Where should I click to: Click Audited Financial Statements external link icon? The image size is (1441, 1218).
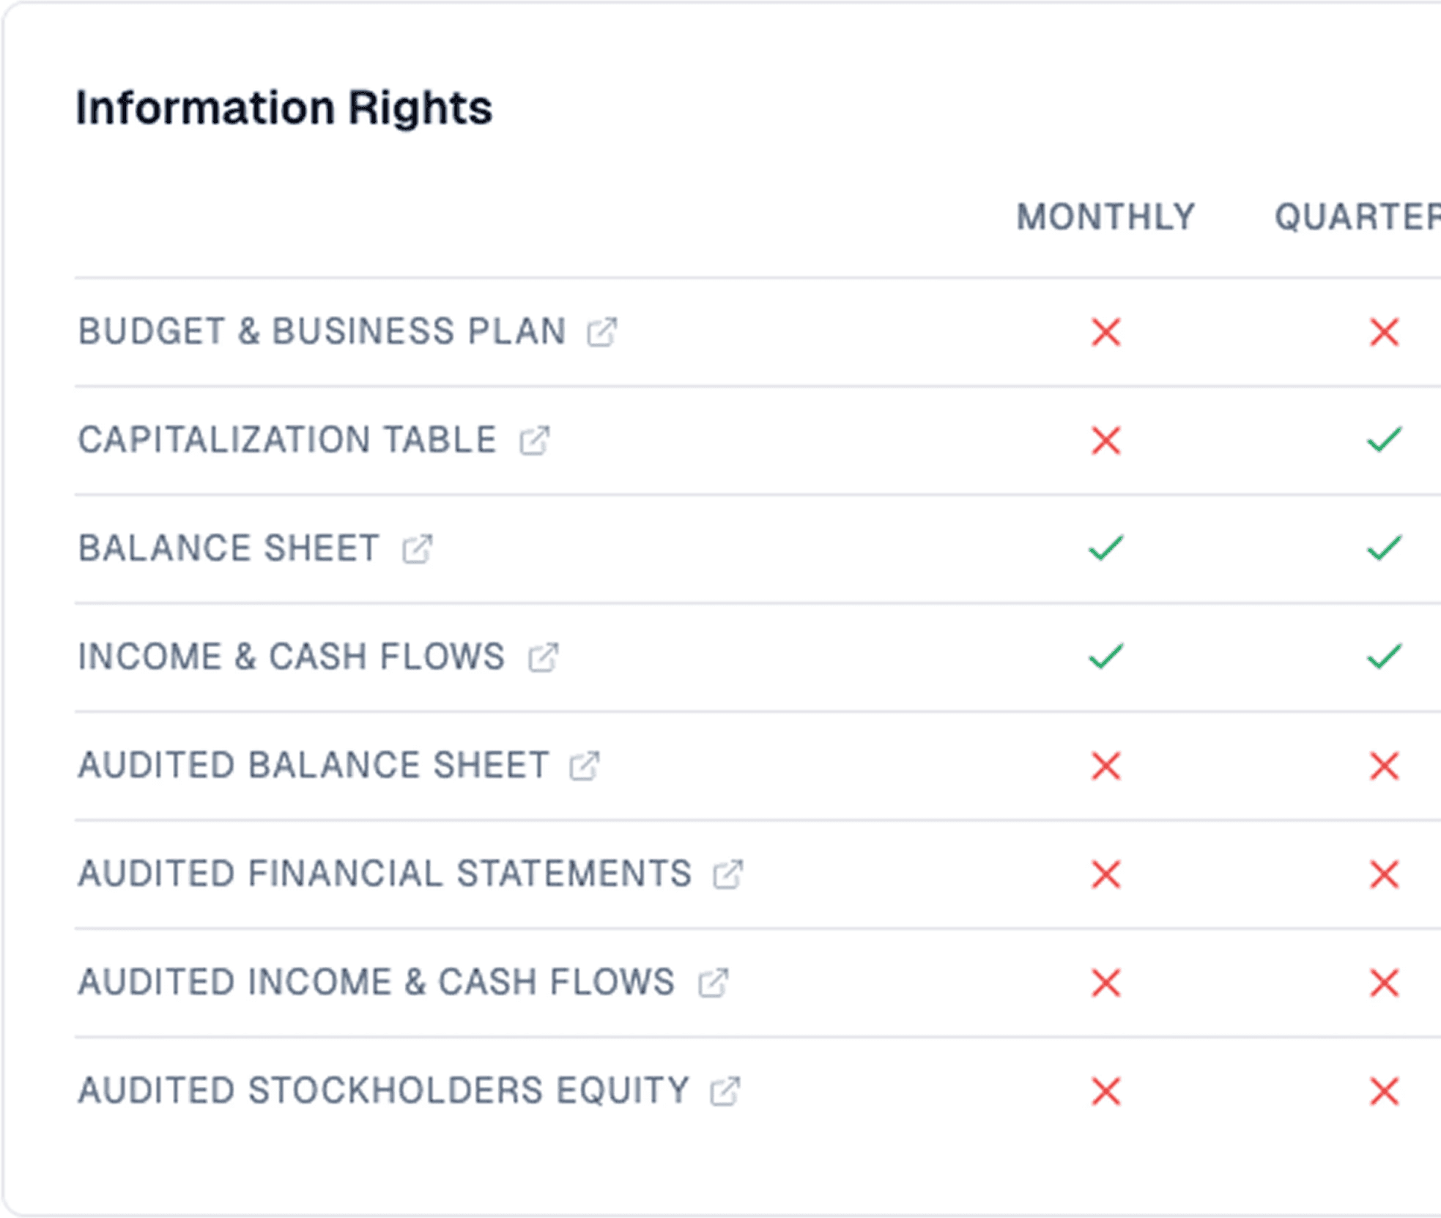click(727, 874)
